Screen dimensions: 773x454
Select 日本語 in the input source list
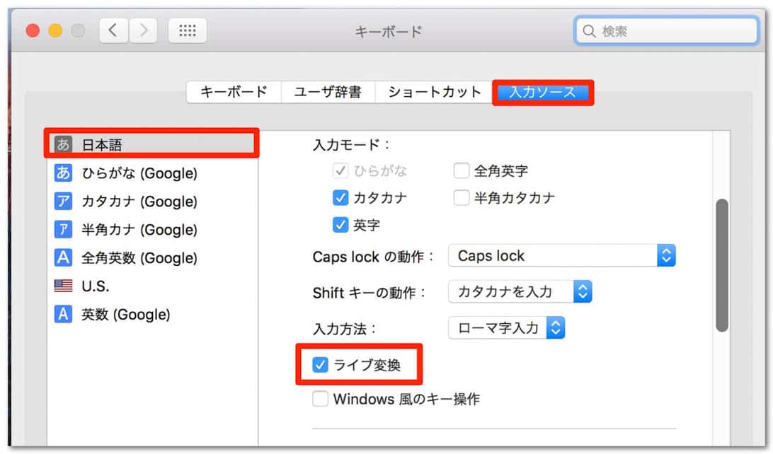click(151, 144)
